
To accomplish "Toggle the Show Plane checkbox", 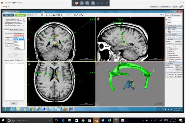I will (6, 43).
